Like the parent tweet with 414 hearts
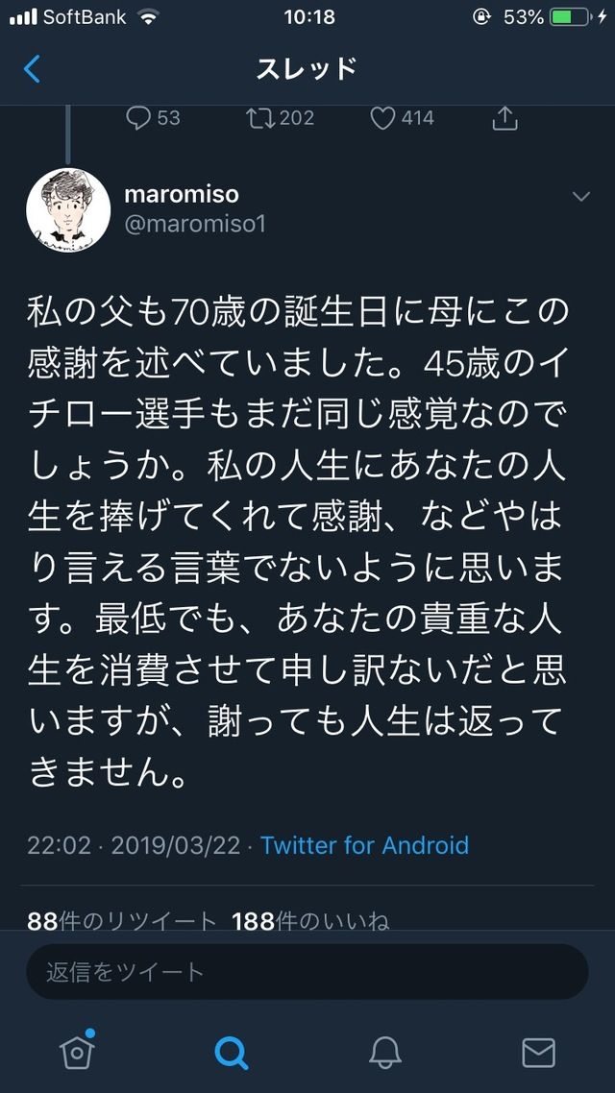The height and width of the screenshot is (1093, 615). coord(382,118)
